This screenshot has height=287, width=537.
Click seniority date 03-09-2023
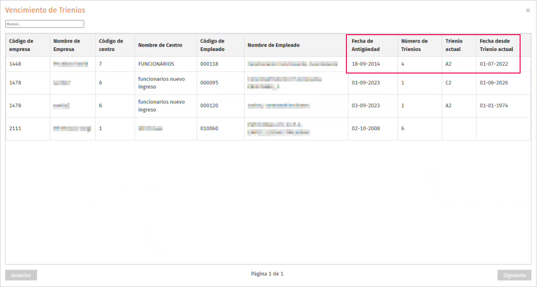click(x=366, y=105)
